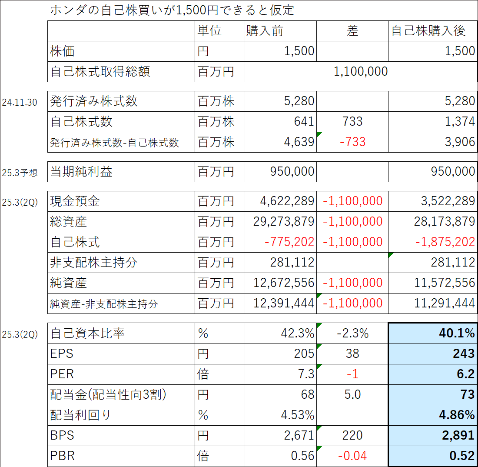Select the red '-0.04' PBR difference
Viewport: 478px width, 467px height.
(352, 456)
